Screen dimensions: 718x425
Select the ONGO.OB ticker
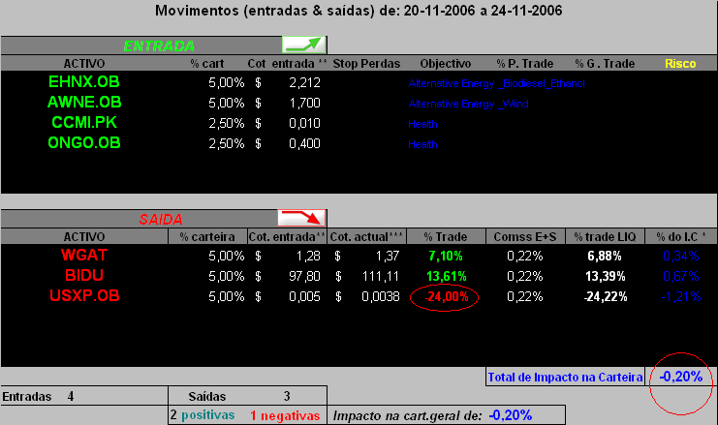point(83,142)
